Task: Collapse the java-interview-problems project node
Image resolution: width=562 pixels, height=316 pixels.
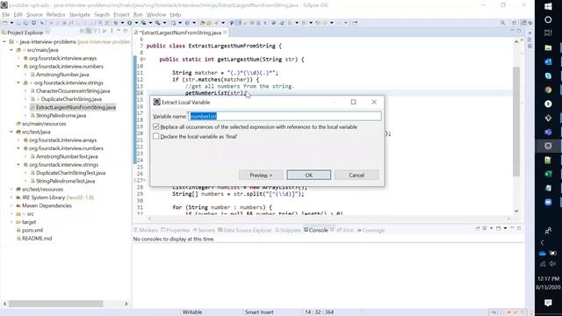Action: (4, 42)
